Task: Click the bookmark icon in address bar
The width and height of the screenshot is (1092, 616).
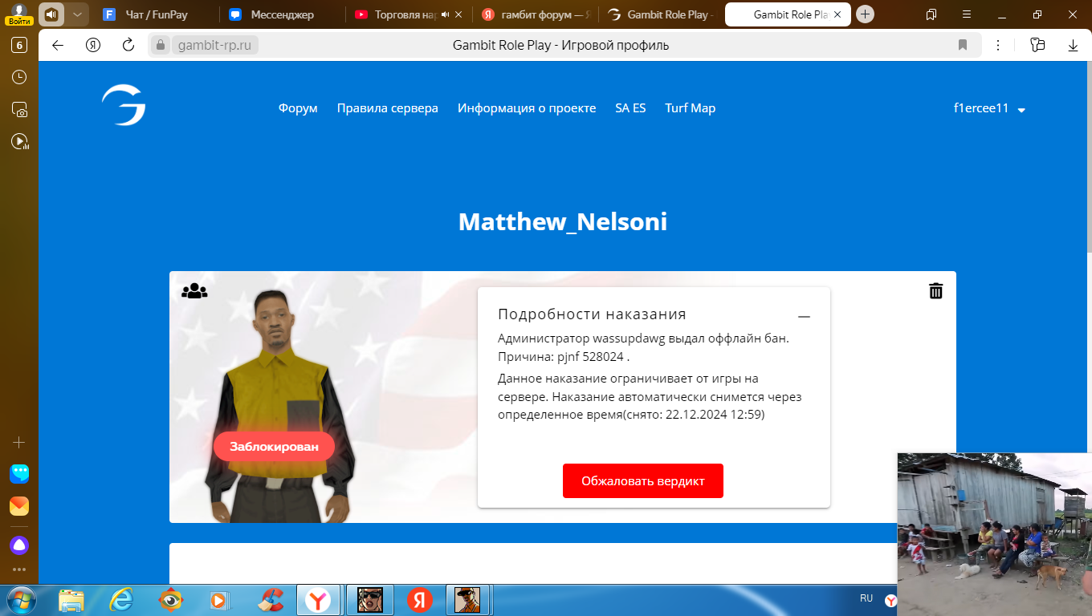Action: coord(963,46)
